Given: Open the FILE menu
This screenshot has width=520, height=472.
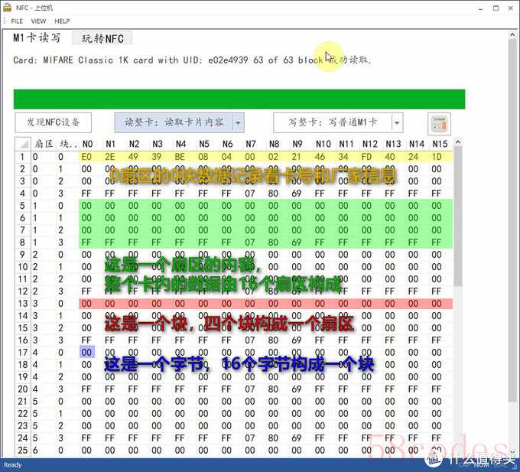Looking at the screenshot, I should click(x=17, y=21).
